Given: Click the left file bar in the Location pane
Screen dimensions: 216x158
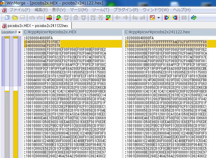Looking at the screenshot, I should [x=7, y=97].
